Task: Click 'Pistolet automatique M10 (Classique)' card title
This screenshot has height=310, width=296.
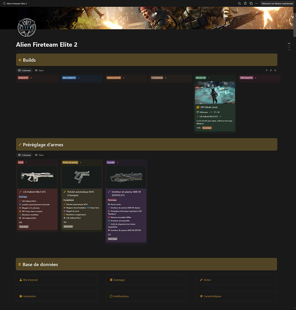Action: [x=81, y=193]
